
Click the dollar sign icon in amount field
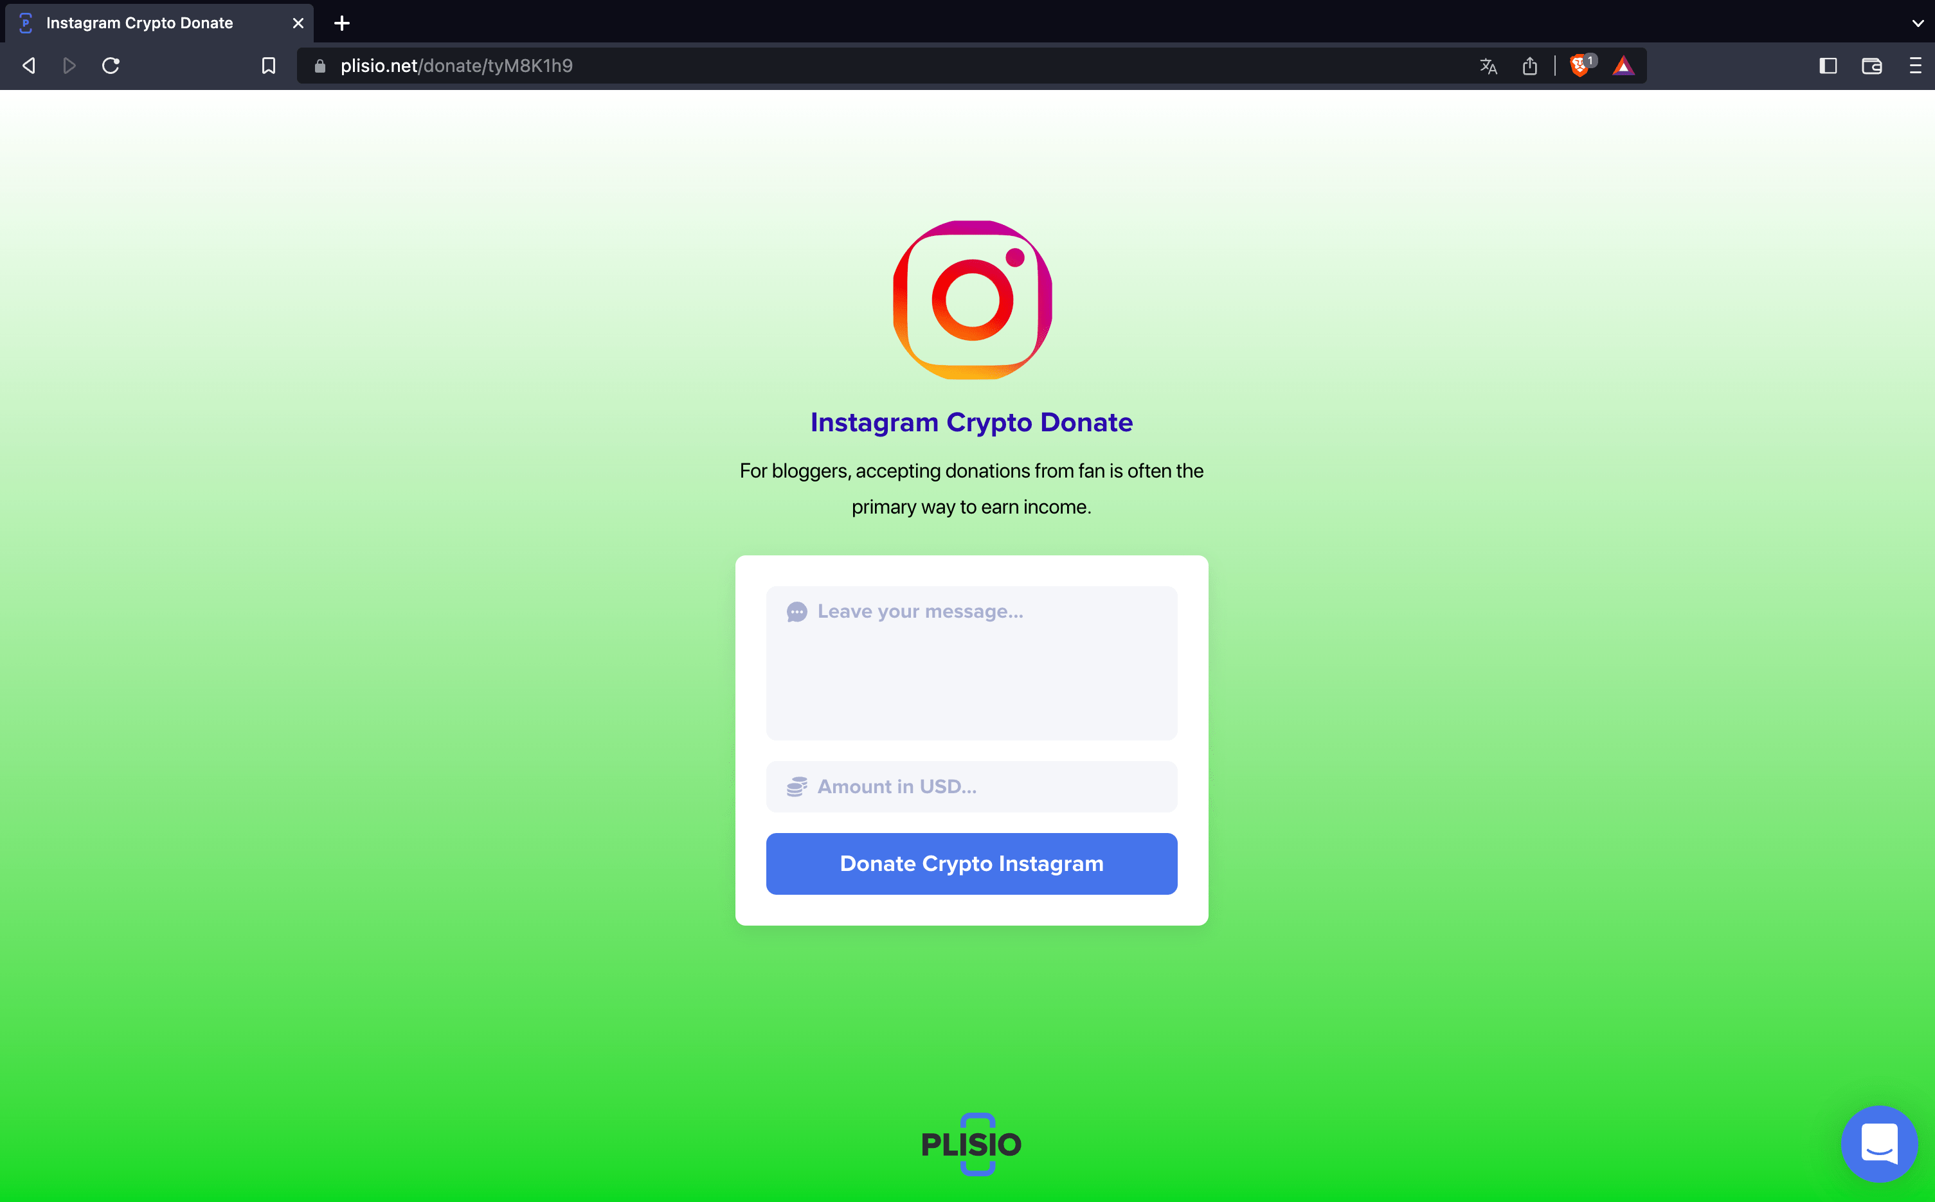tap(798, 787)
